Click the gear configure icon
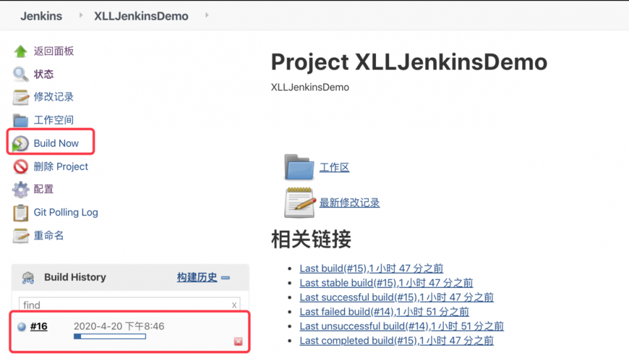The image size is (629, 356). pyautogui.click(x=20, y=189)
